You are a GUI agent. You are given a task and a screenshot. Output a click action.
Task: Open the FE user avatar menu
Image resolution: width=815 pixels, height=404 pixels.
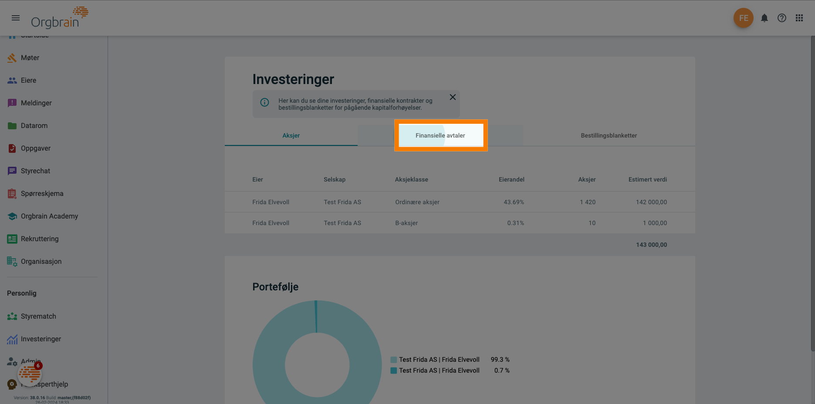tap(743, 18)
